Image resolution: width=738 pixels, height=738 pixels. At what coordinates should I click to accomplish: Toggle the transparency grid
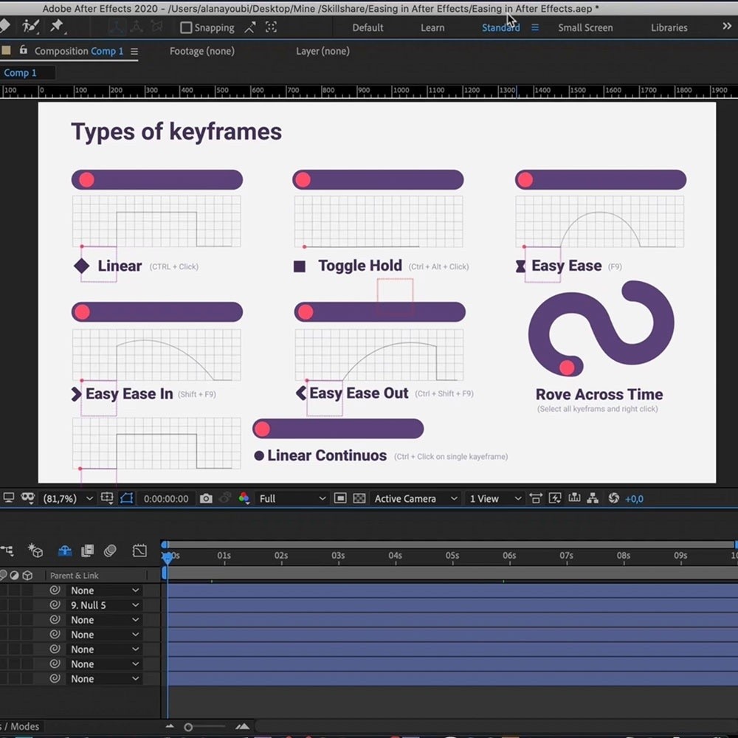(x=359, y=499)
